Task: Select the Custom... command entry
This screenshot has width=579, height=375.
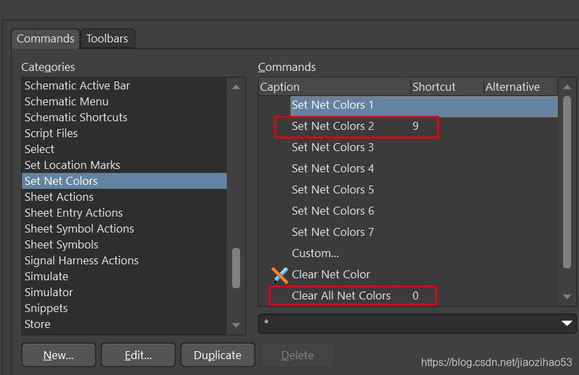Action: (315, 253)
